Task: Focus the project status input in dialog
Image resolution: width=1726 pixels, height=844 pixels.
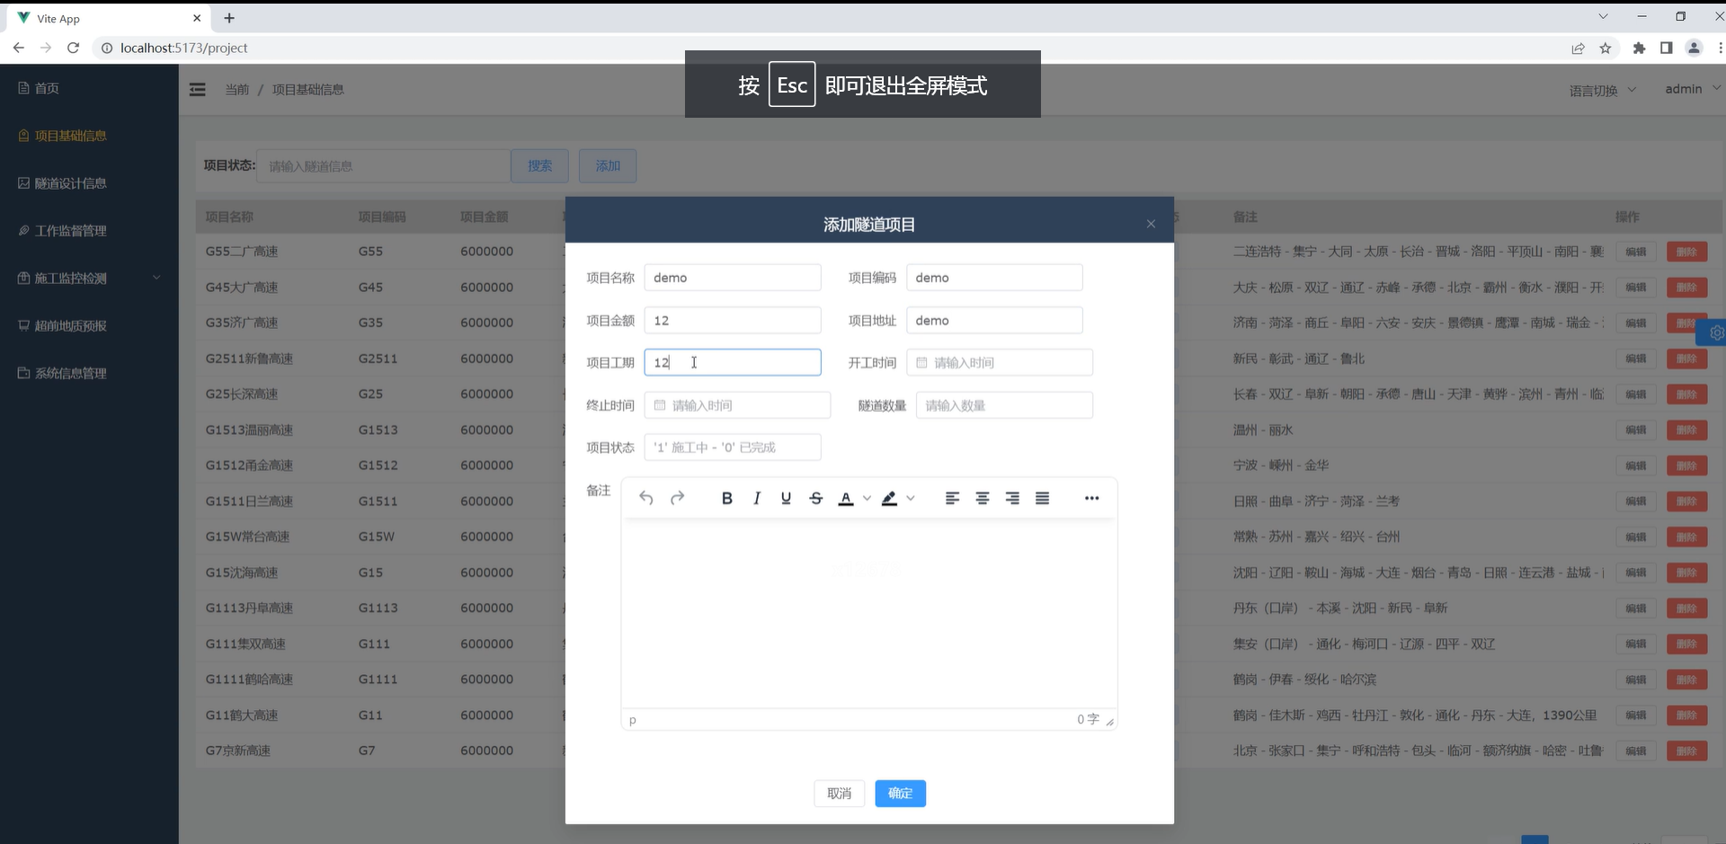Action: click(x=733, y=448)
